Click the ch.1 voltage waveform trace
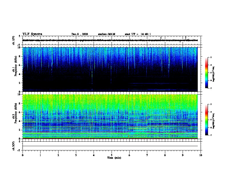This screenshot has width=226, height=174. point(110,40)
